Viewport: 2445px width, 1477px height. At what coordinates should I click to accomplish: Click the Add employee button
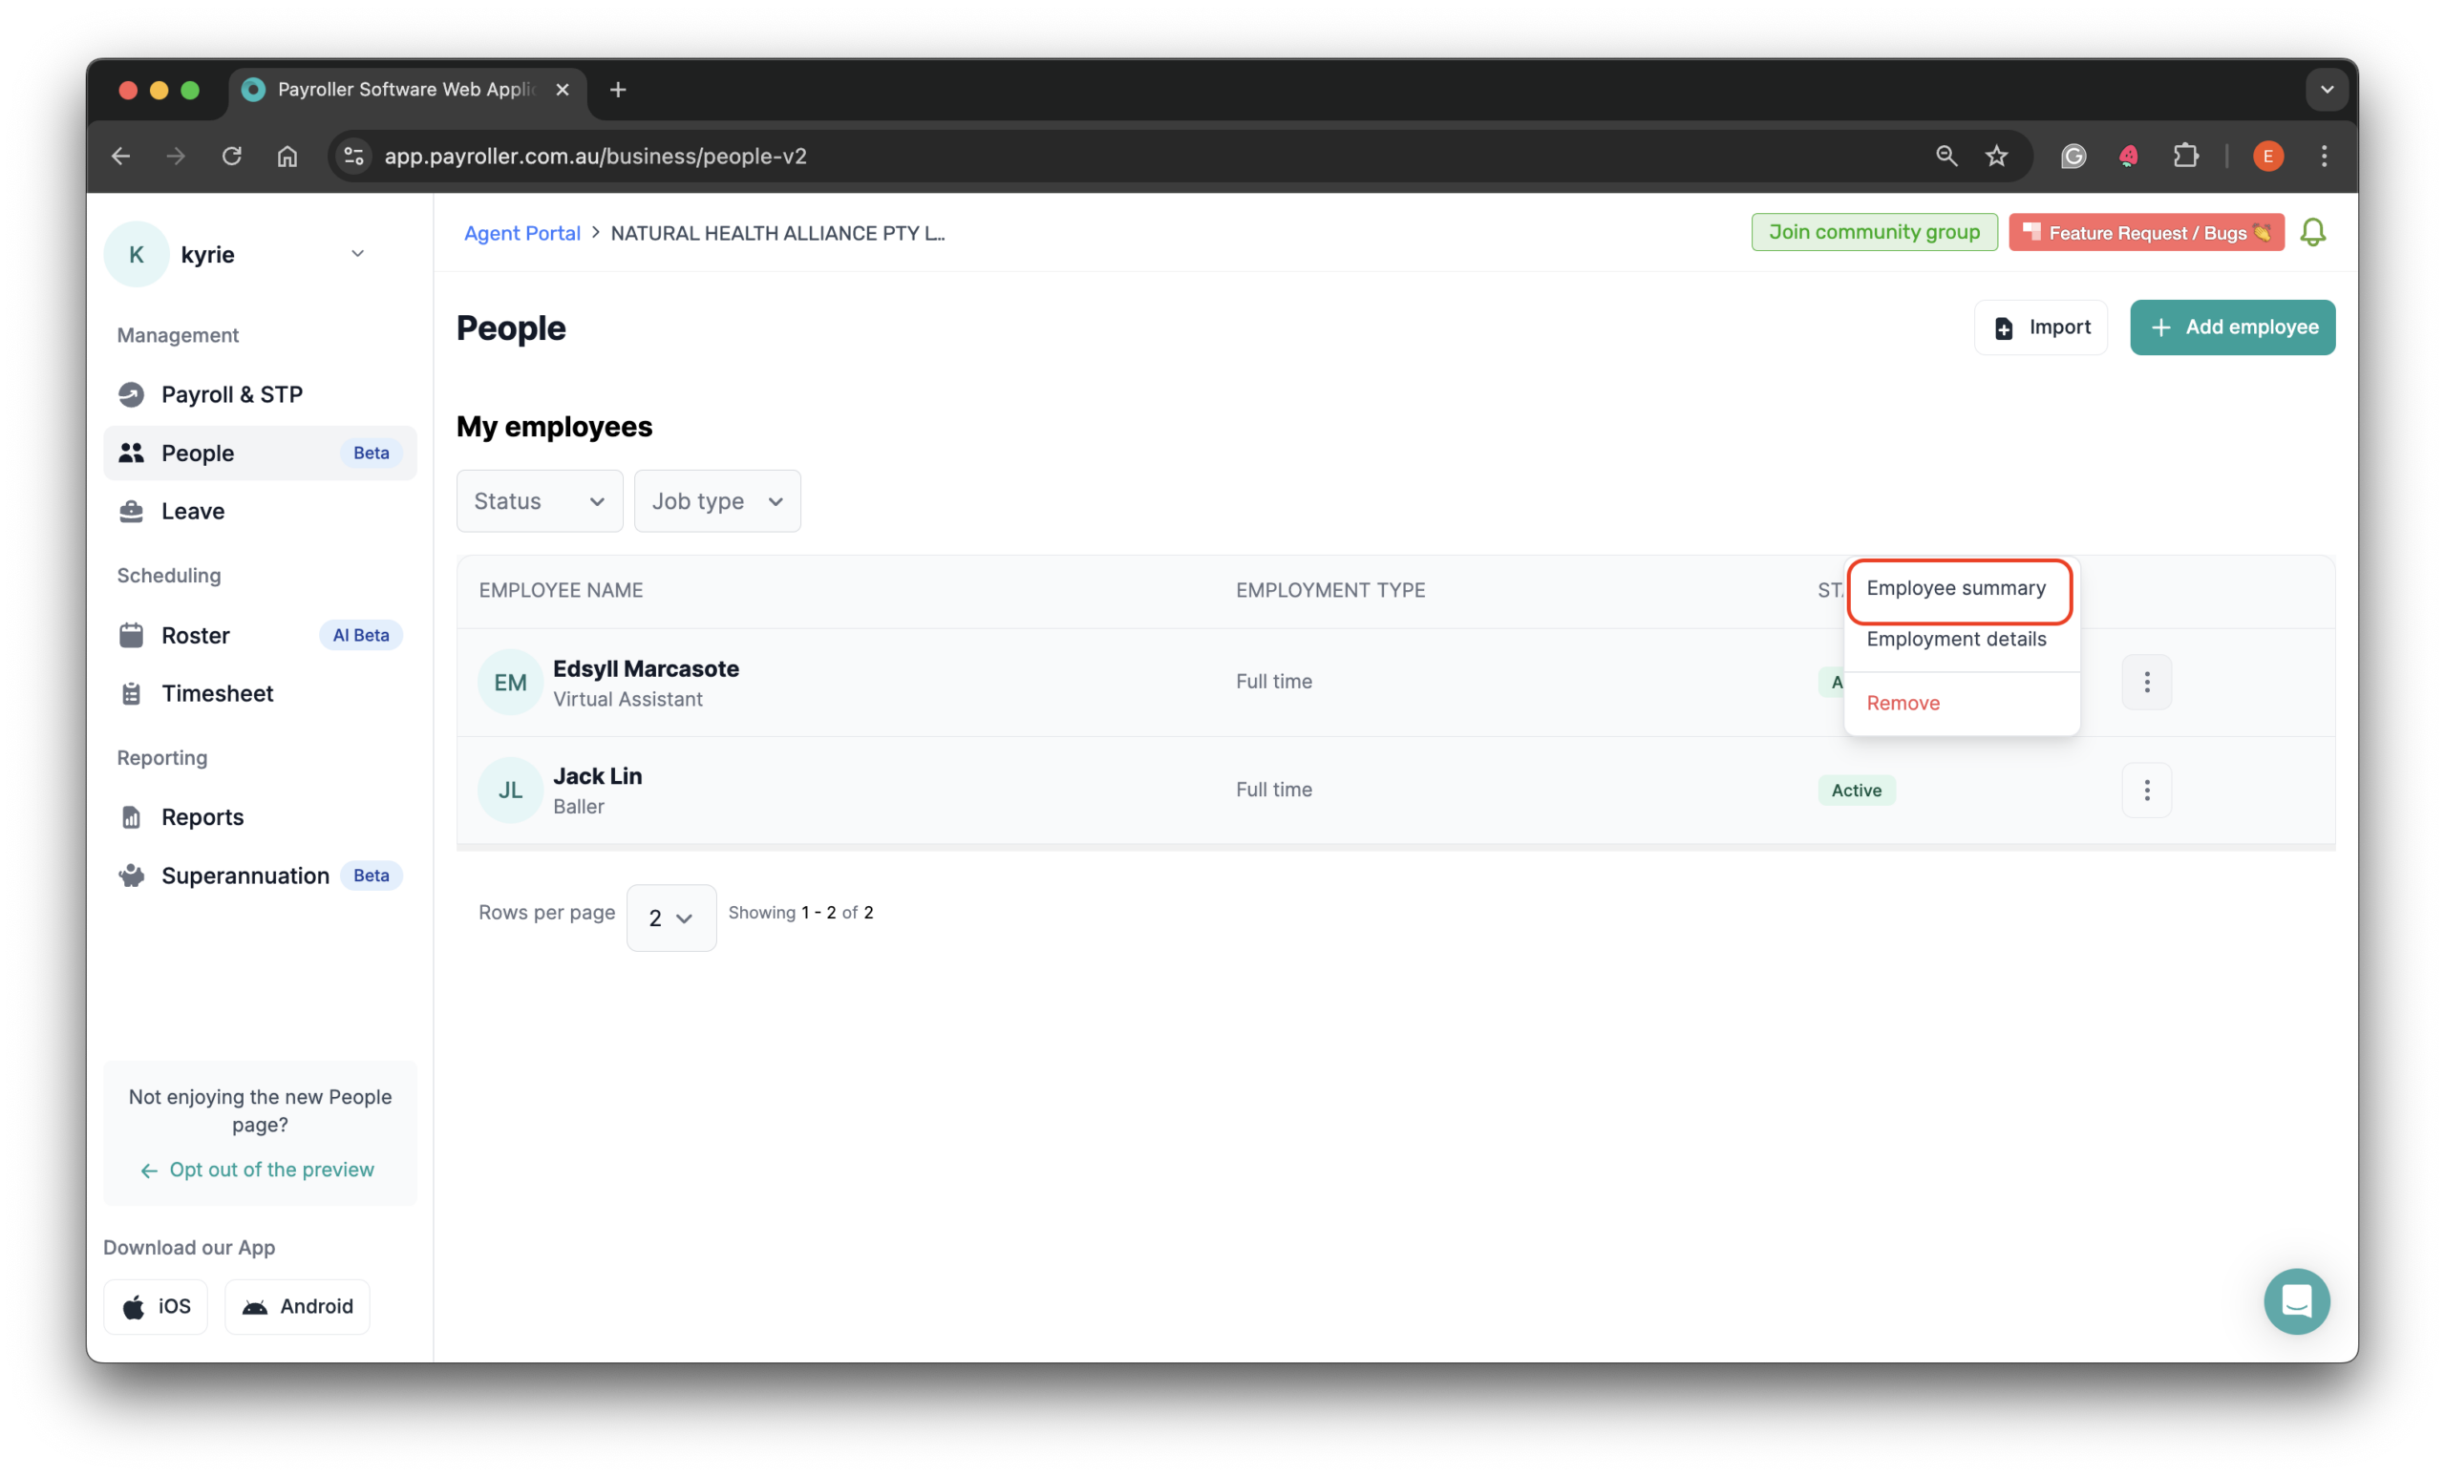click(2231, 327)
